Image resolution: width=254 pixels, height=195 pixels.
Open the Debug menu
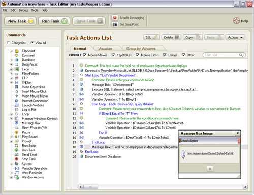pos(23,10)
